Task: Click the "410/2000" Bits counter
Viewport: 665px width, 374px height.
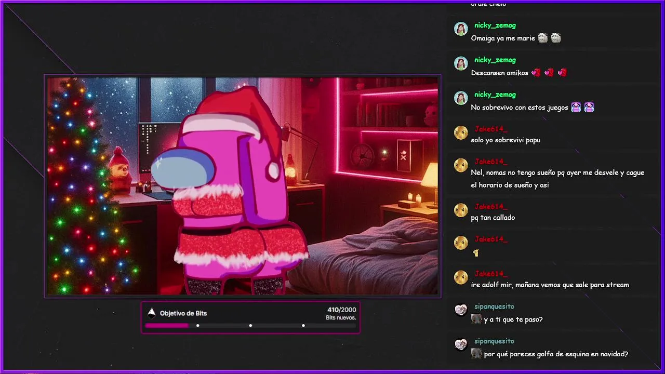Action: coord(342,310)
